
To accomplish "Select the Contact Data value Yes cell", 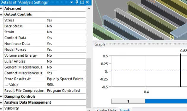I will 66,38.
